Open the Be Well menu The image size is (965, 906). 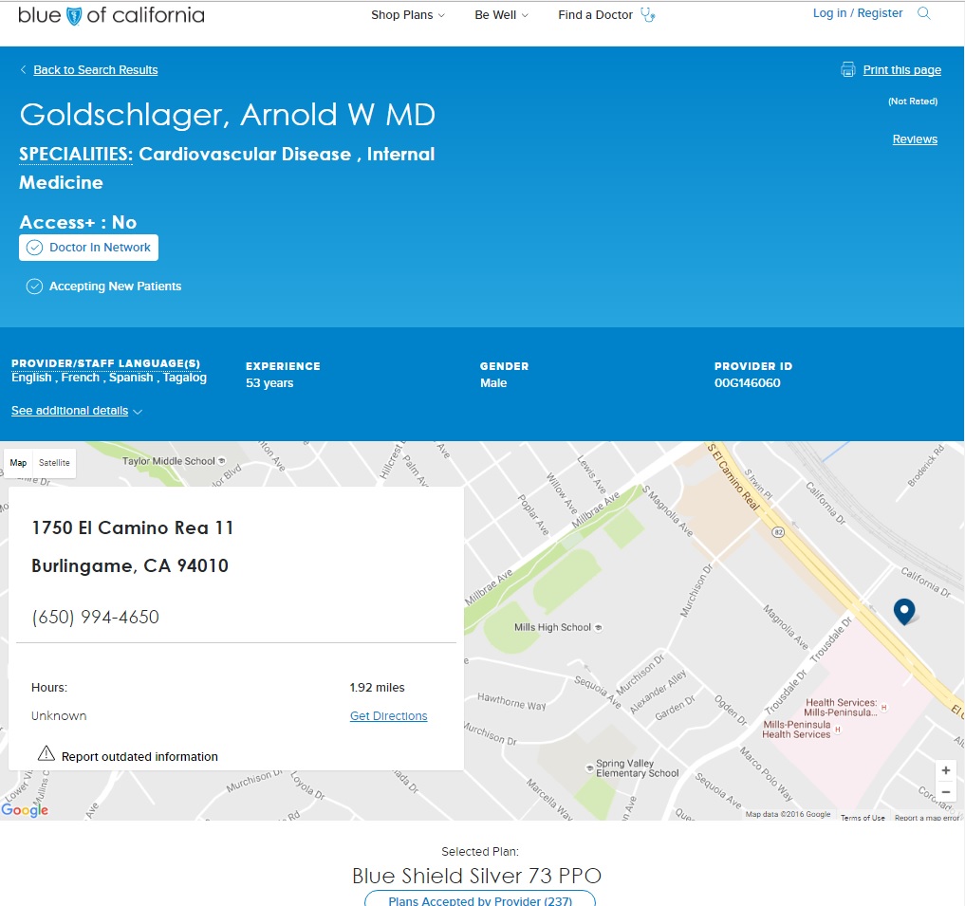pos(501,15)
